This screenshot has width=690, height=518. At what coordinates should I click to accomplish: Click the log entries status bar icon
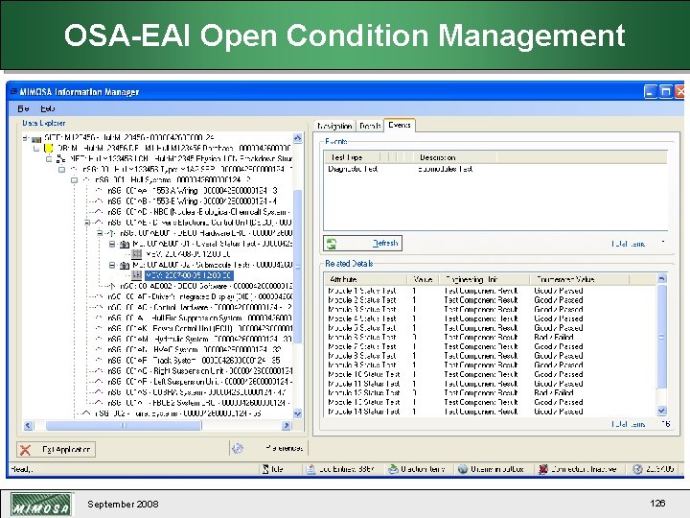pyautogui.click(x=310, y=469)
